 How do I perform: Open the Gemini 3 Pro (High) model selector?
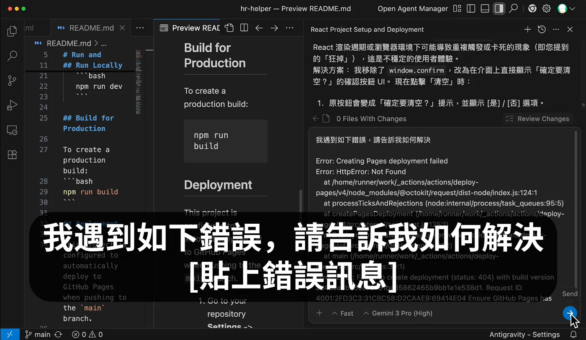pos(398,313)
